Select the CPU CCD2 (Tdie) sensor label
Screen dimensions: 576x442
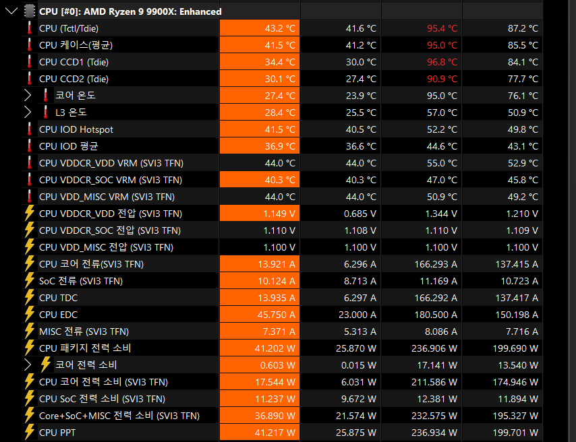click(74, 79)
